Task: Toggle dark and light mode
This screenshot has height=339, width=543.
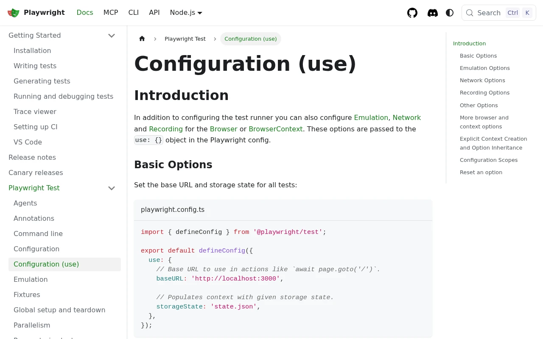Action: pos(450,13)
